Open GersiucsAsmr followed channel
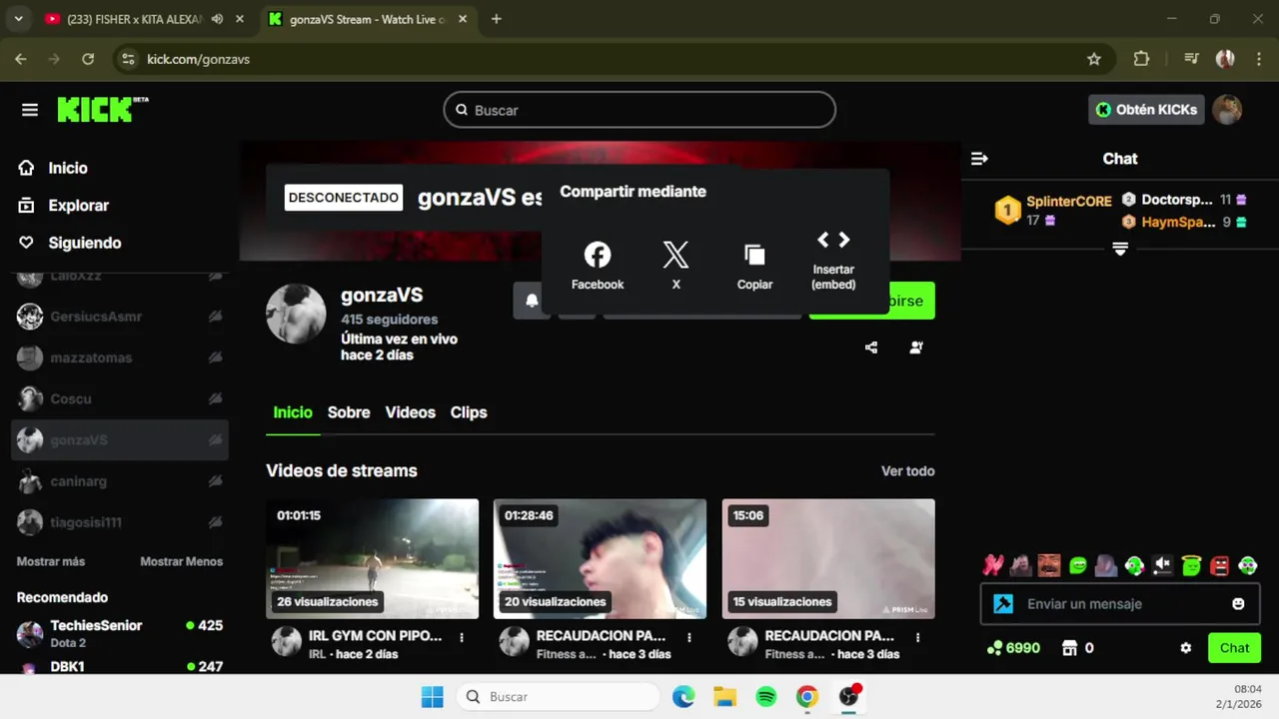 [120, 317]
